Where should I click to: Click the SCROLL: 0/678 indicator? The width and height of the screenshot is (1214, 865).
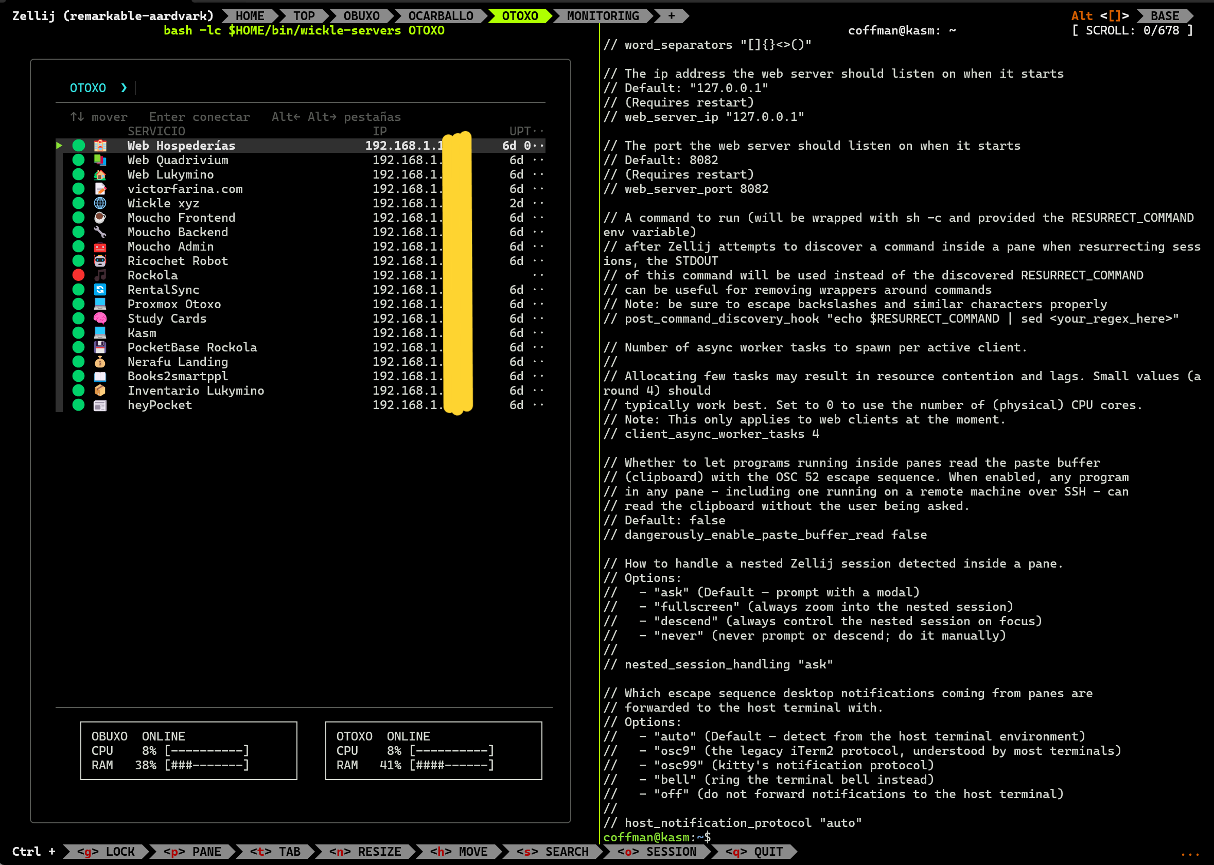tap(1132, 30)
